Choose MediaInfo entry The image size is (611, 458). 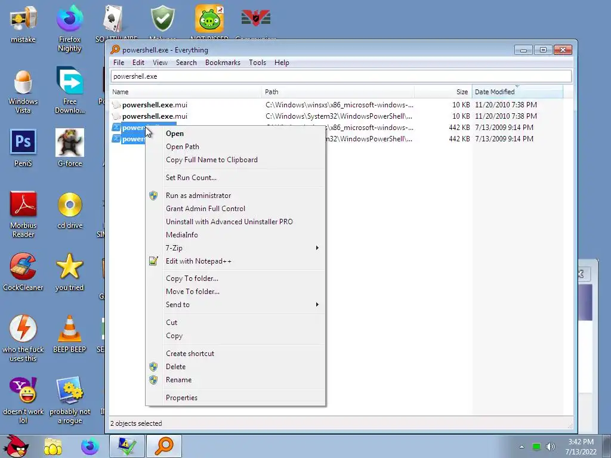(x=236, y=235)
